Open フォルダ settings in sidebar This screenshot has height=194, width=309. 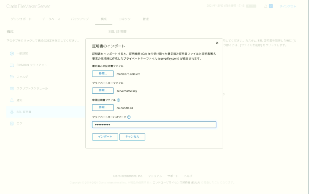22,77
